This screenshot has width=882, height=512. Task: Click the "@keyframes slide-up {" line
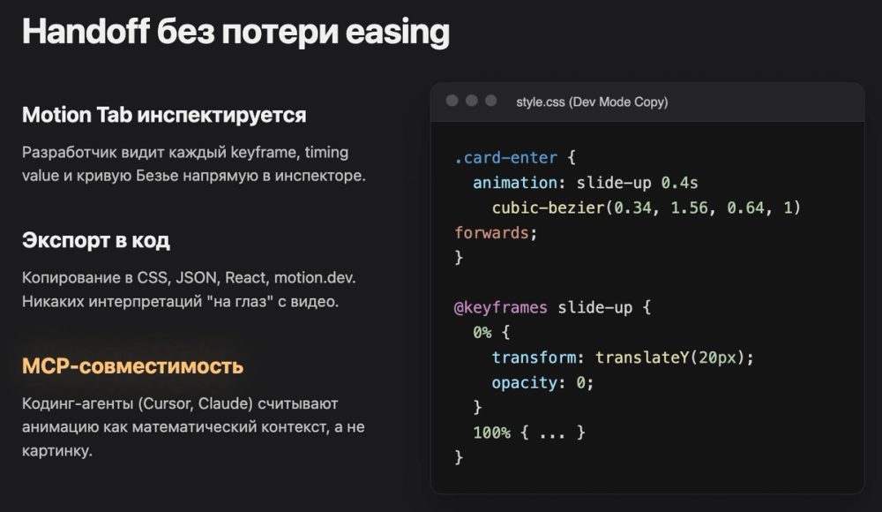[552, 307]
